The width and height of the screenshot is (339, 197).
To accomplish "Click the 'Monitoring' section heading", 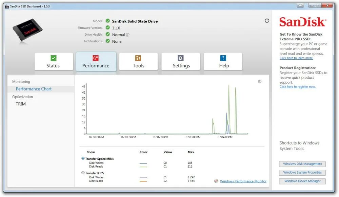I will (x=21, y=82).
